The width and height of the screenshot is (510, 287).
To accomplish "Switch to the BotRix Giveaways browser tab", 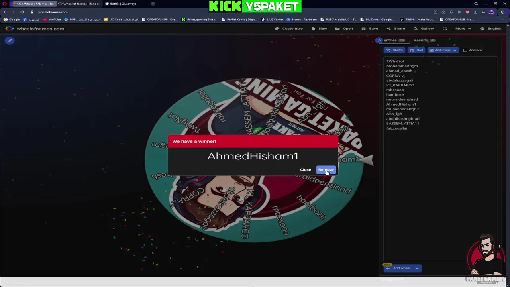I will point(122,4).
